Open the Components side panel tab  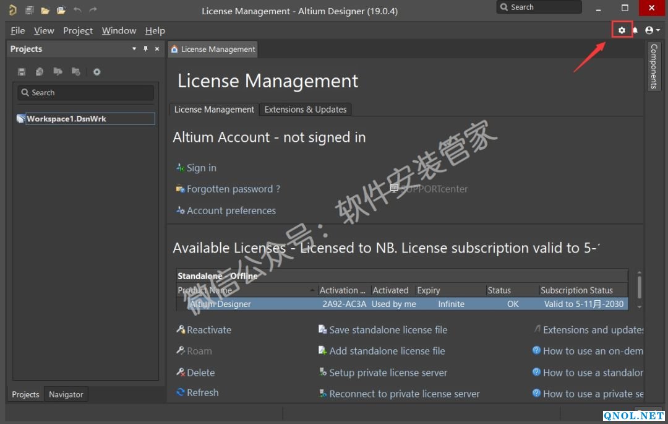click(x=654, y=66)
